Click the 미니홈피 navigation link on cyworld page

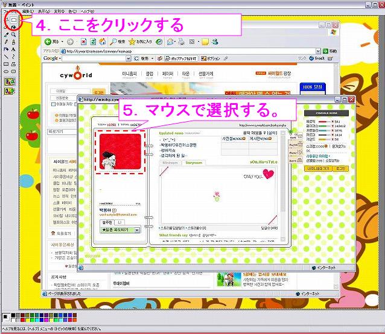(x=129, y=74)
